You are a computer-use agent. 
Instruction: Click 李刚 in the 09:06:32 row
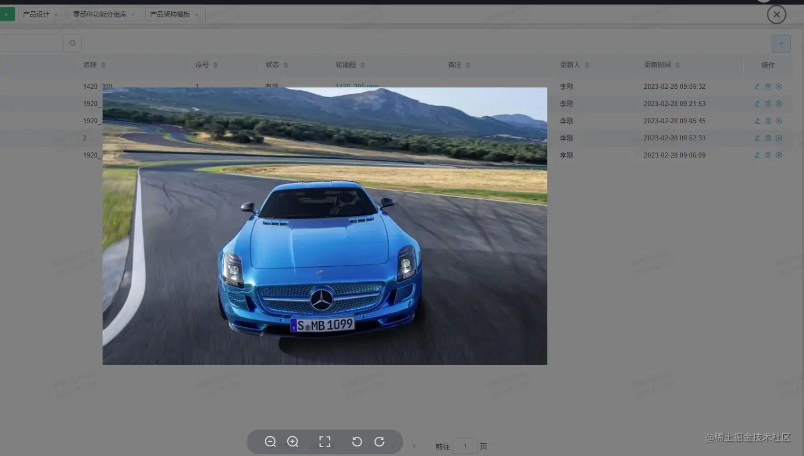click(566, 87)
